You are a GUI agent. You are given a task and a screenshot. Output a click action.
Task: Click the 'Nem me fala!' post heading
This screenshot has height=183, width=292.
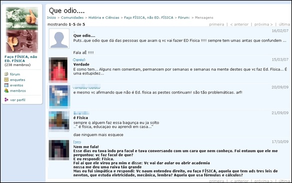[86, 147]
